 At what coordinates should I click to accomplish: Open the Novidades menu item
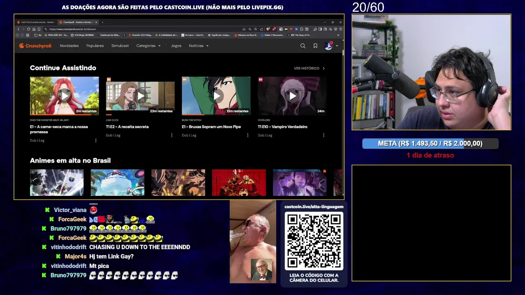point(69,46)
